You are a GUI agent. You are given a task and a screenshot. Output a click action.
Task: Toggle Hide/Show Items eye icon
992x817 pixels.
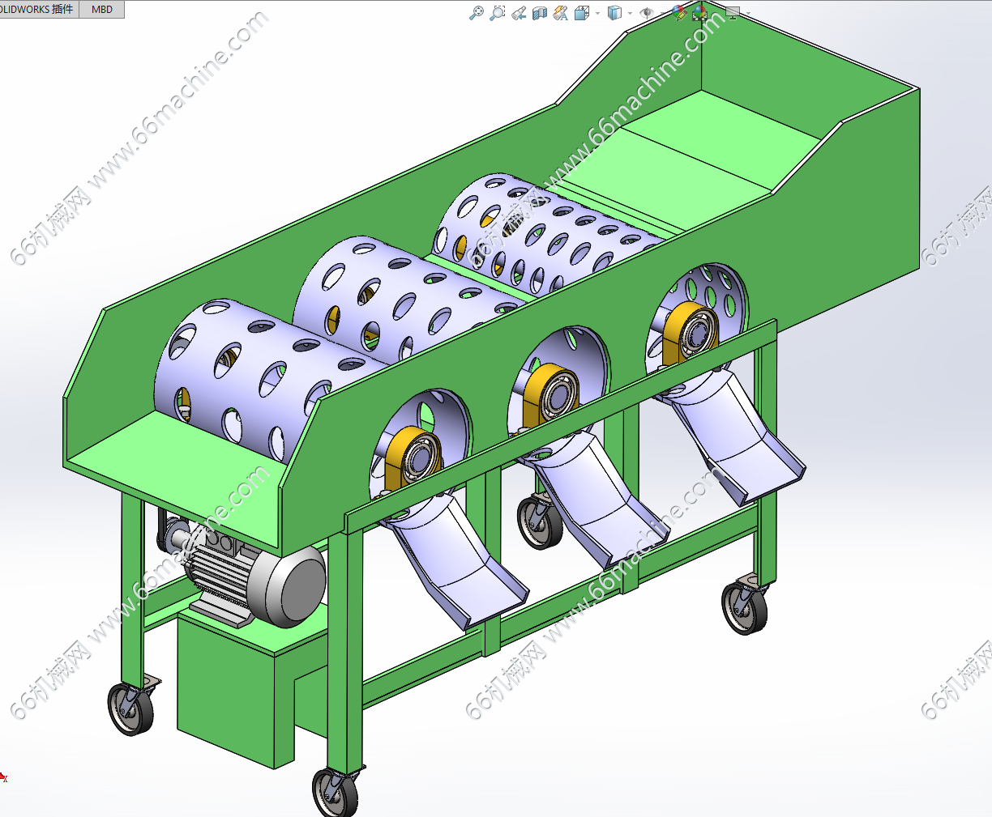647,12
